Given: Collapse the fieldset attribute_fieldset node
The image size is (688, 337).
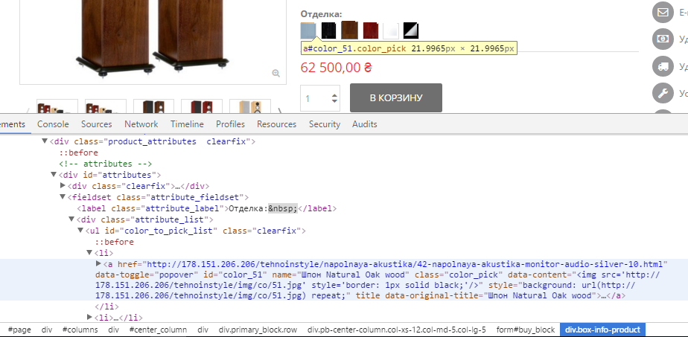Looking at the screenshot, I should 63,196.
